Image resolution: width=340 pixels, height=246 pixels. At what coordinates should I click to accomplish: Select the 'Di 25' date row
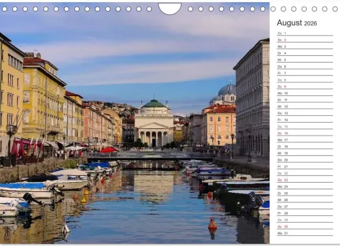(305, 193)
